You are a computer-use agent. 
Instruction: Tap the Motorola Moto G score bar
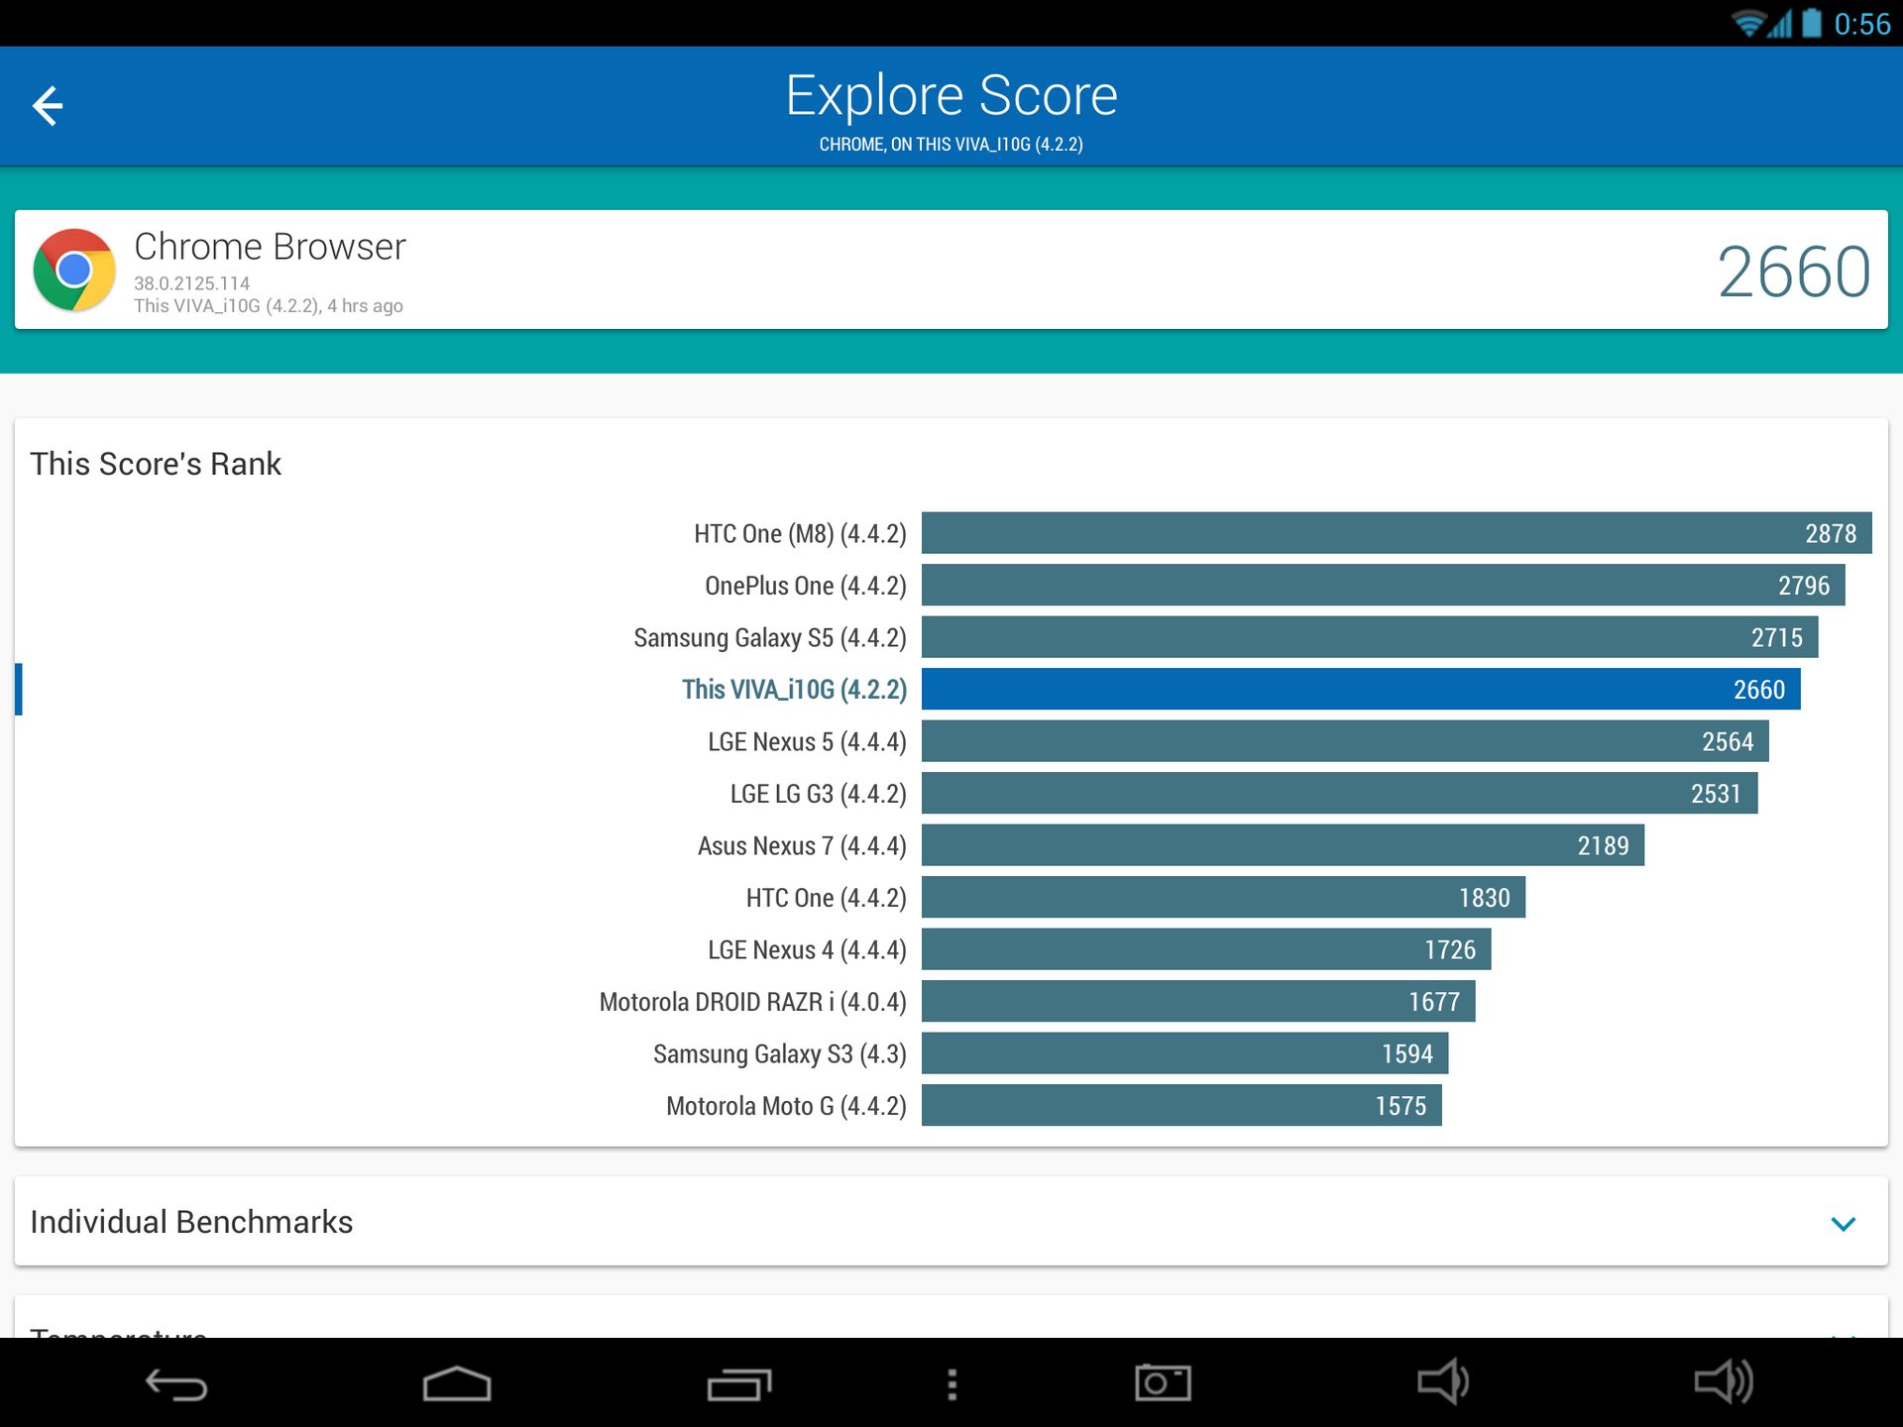1180,1106
